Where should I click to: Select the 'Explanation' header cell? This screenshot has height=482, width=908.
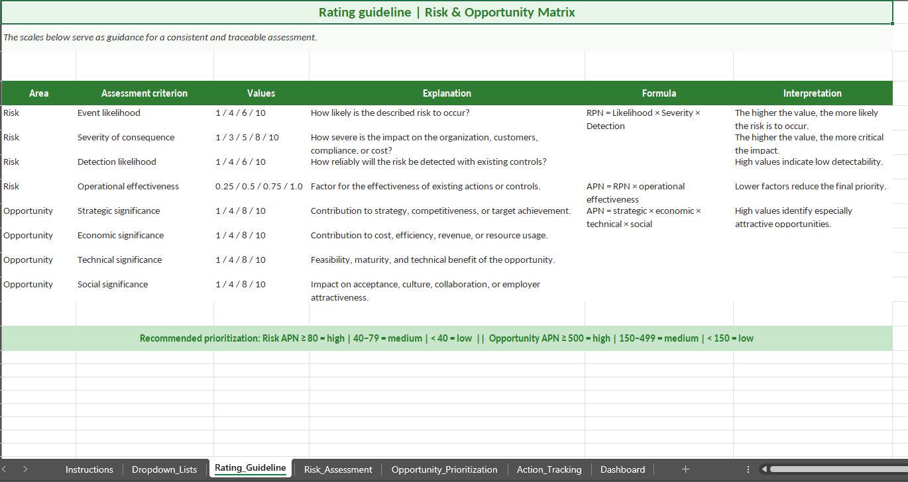[447, 93]
